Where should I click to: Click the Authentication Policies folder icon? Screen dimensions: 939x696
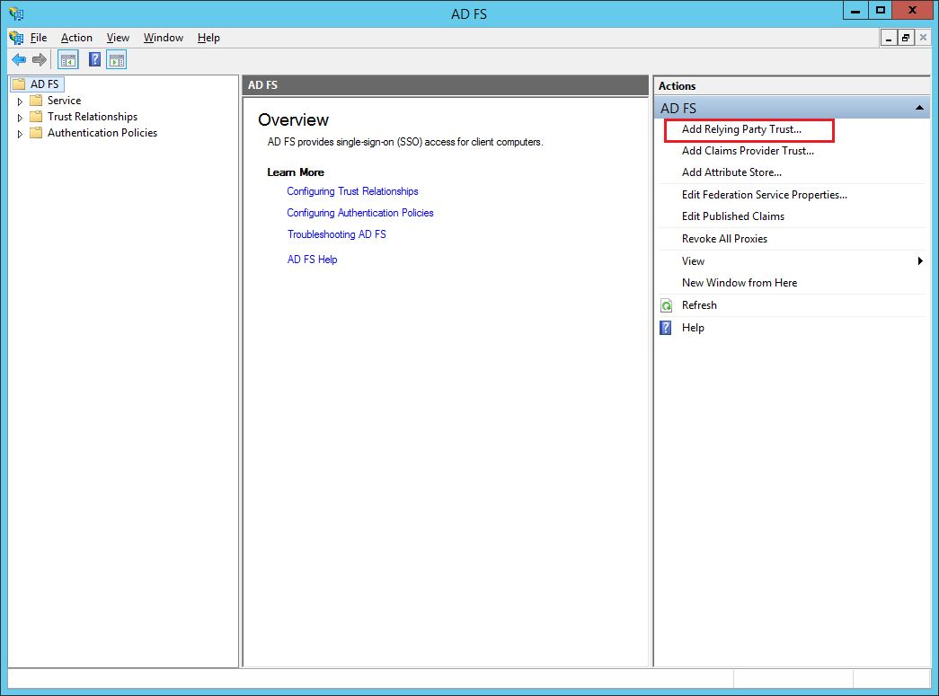point(36,132)
